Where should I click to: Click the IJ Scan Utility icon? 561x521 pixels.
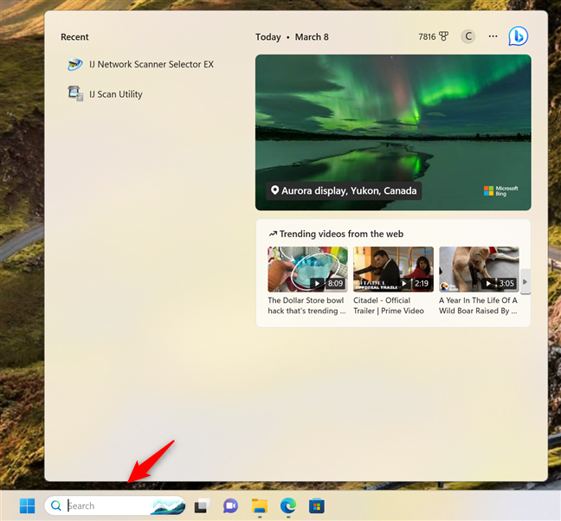pyautogui.click(x=75, y=93)
